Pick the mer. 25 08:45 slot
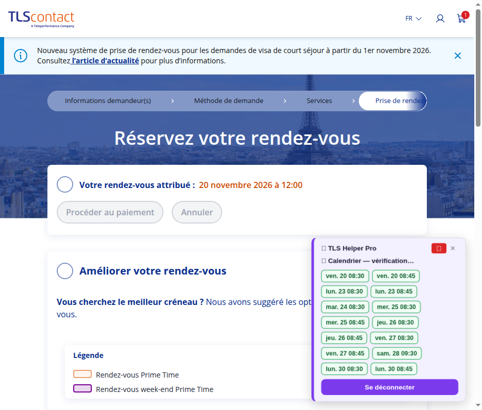The image size is (482, 410). [345, 322]
